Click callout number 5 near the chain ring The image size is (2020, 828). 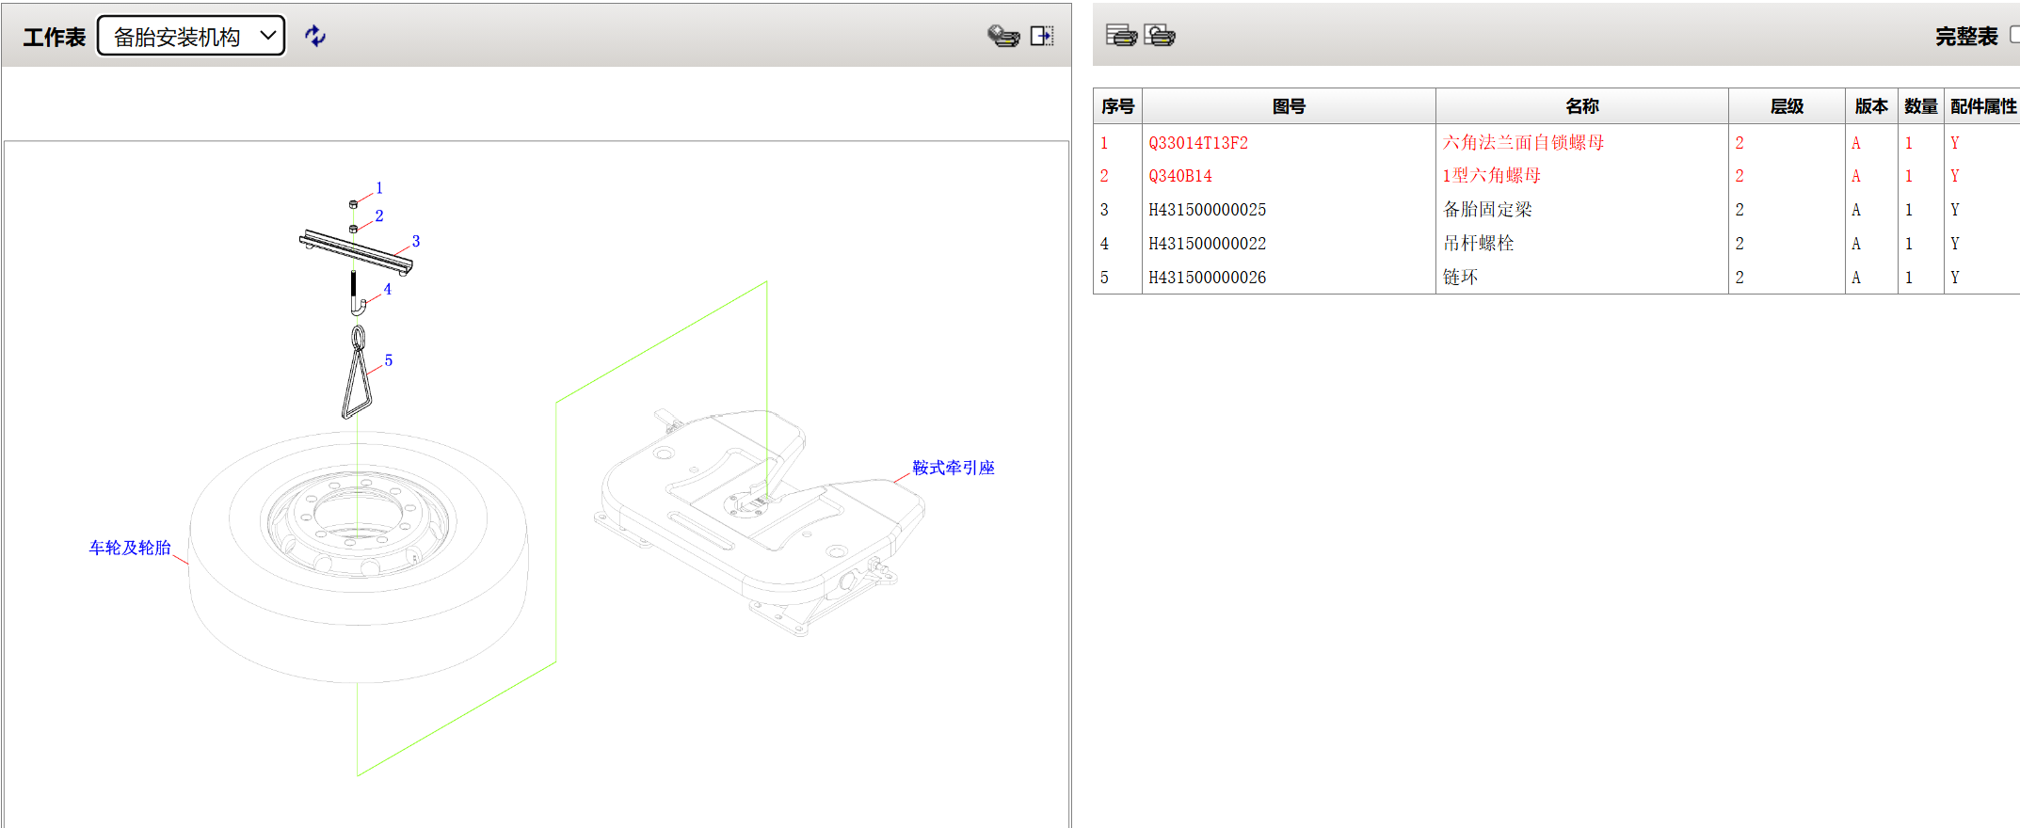click(389, 361)
